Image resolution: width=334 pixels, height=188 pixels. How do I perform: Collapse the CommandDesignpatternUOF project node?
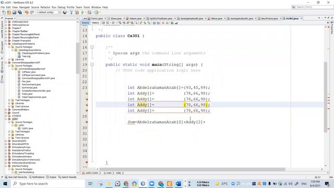coord(6,63)
